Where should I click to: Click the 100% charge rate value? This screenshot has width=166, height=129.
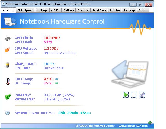pos(49,64)
